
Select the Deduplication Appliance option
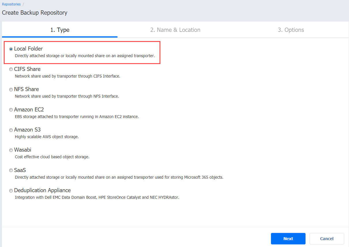pos(11,190)
